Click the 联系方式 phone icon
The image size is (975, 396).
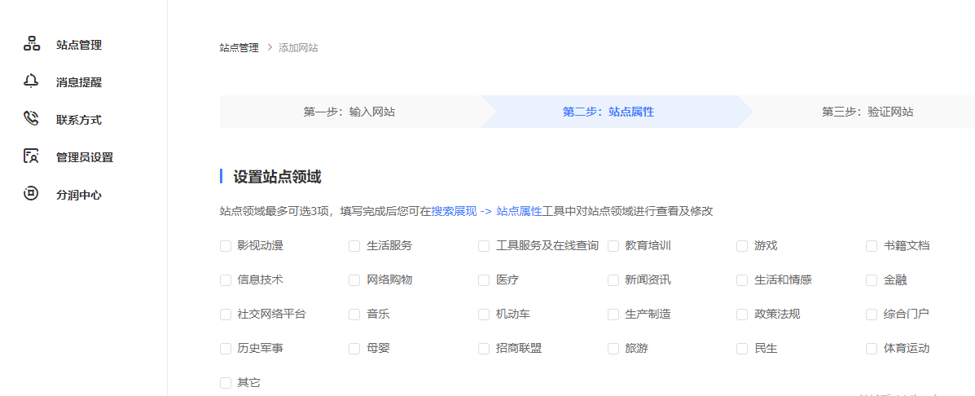click(x=31, y=119)
